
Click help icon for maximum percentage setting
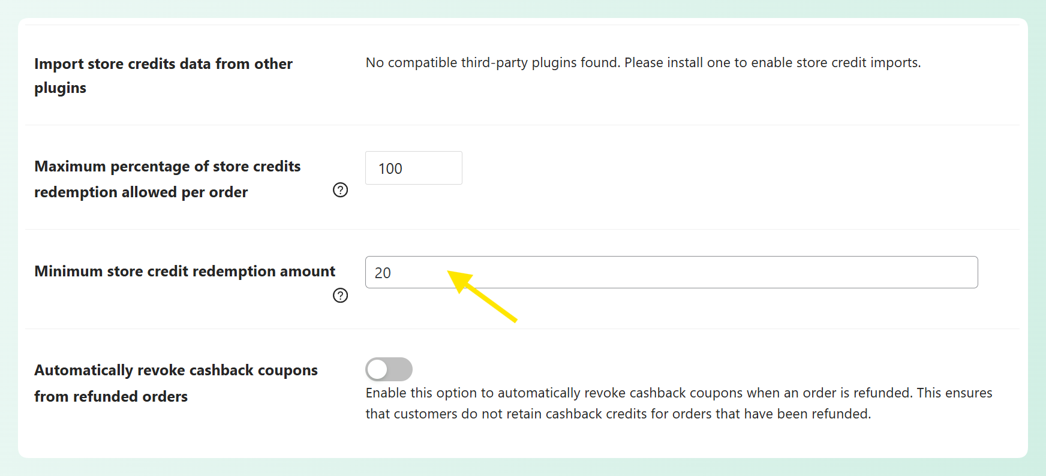click(340, 190)
